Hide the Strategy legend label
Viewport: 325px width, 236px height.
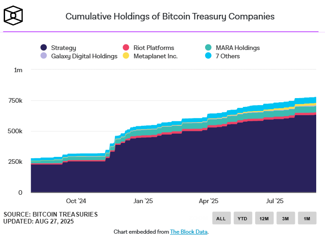click(63, 48)
